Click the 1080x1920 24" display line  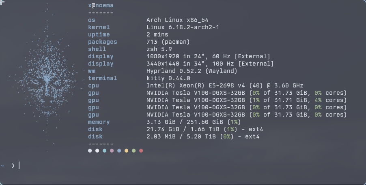coord(208,56)
